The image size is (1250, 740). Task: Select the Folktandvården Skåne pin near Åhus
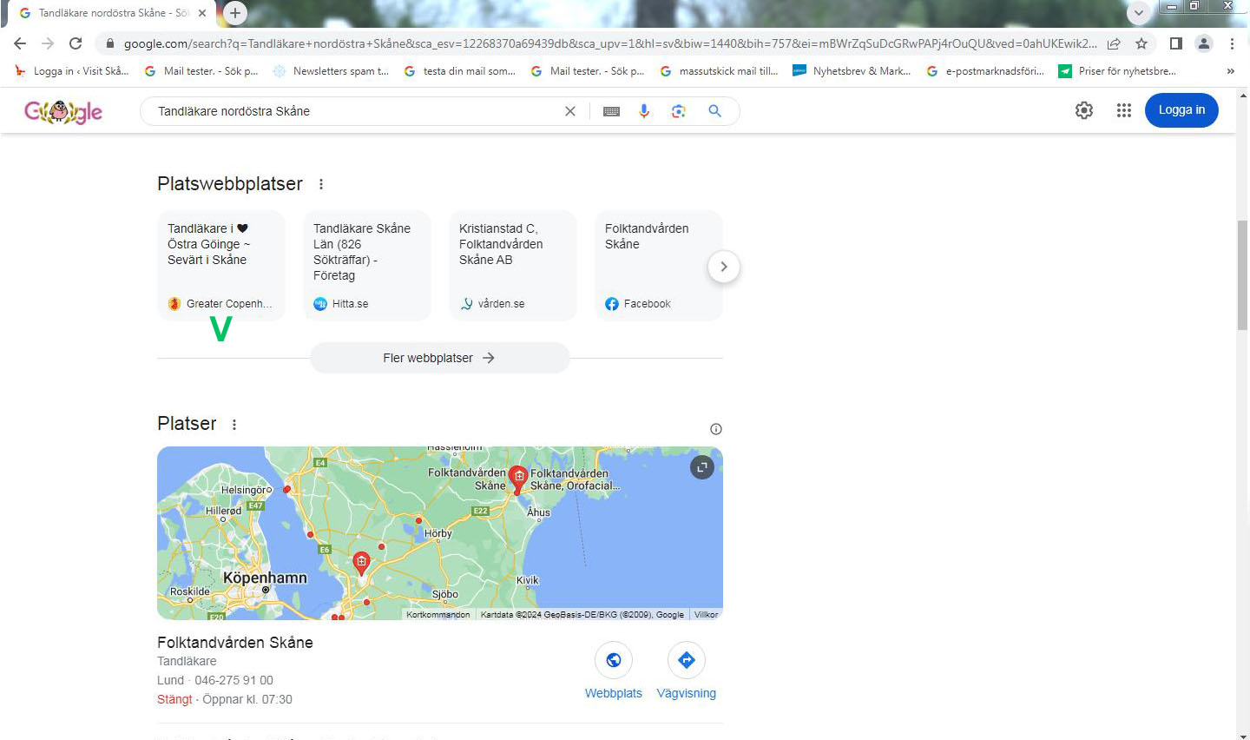(518, 479)
